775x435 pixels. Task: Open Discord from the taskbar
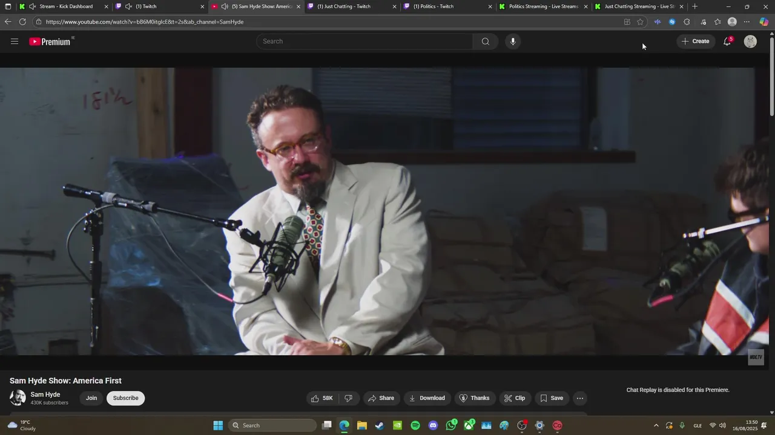pos(433,425)
